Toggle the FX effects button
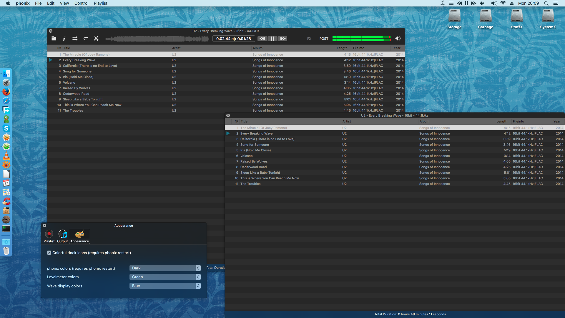 (309, 39)
